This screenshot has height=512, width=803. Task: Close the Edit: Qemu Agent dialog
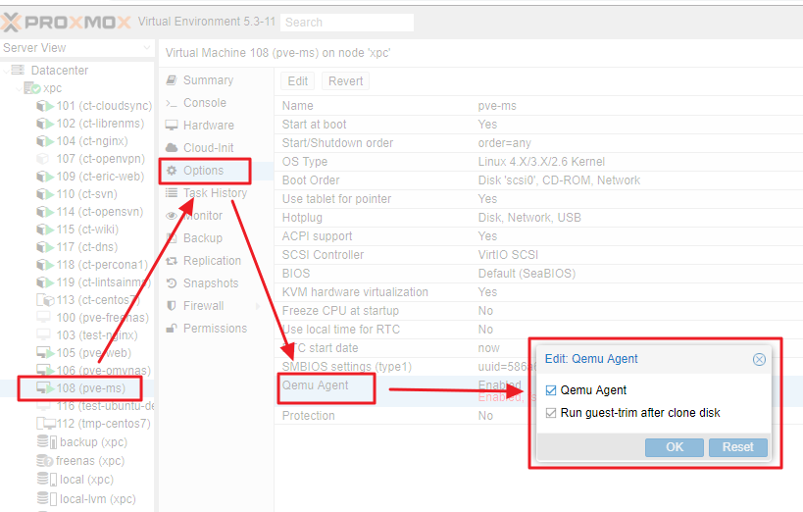[760, 359]
